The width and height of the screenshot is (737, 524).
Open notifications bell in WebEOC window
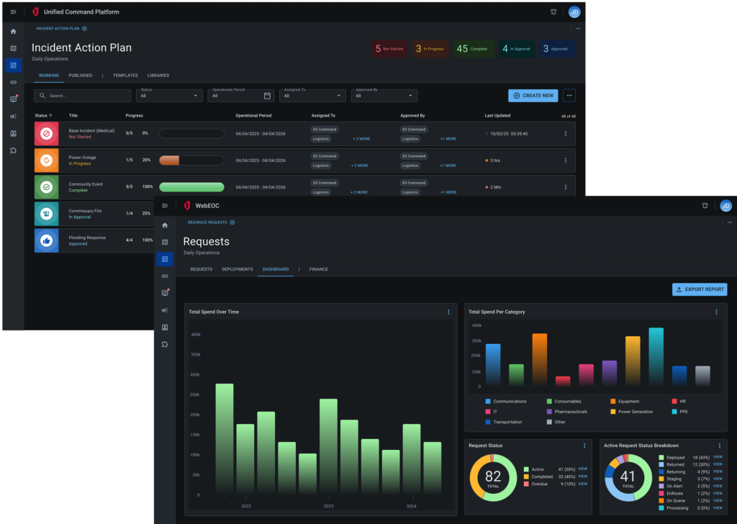pyautogui.click(x=705, y=205)
